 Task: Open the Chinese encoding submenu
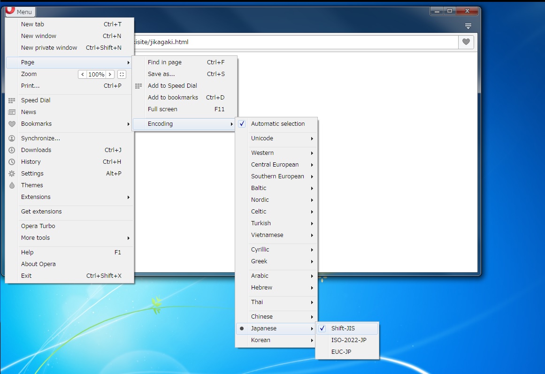(x=276, y=317)
